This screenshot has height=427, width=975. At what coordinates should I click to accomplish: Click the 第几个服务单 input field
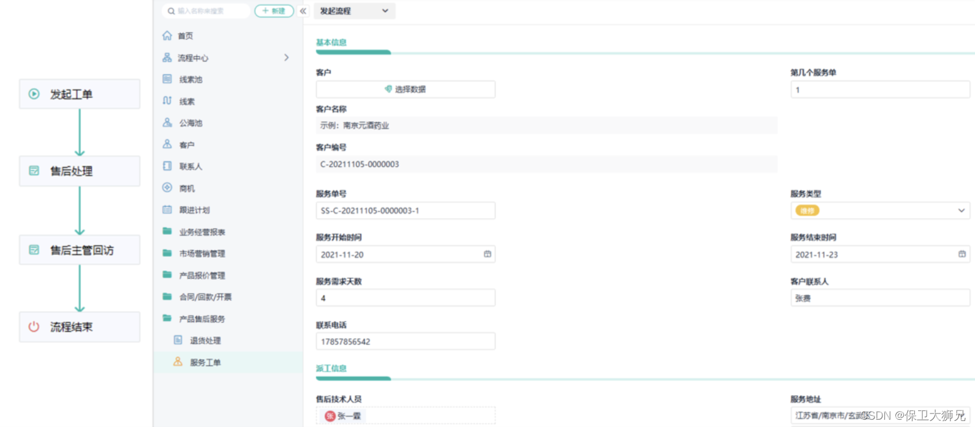pos(880,89)
